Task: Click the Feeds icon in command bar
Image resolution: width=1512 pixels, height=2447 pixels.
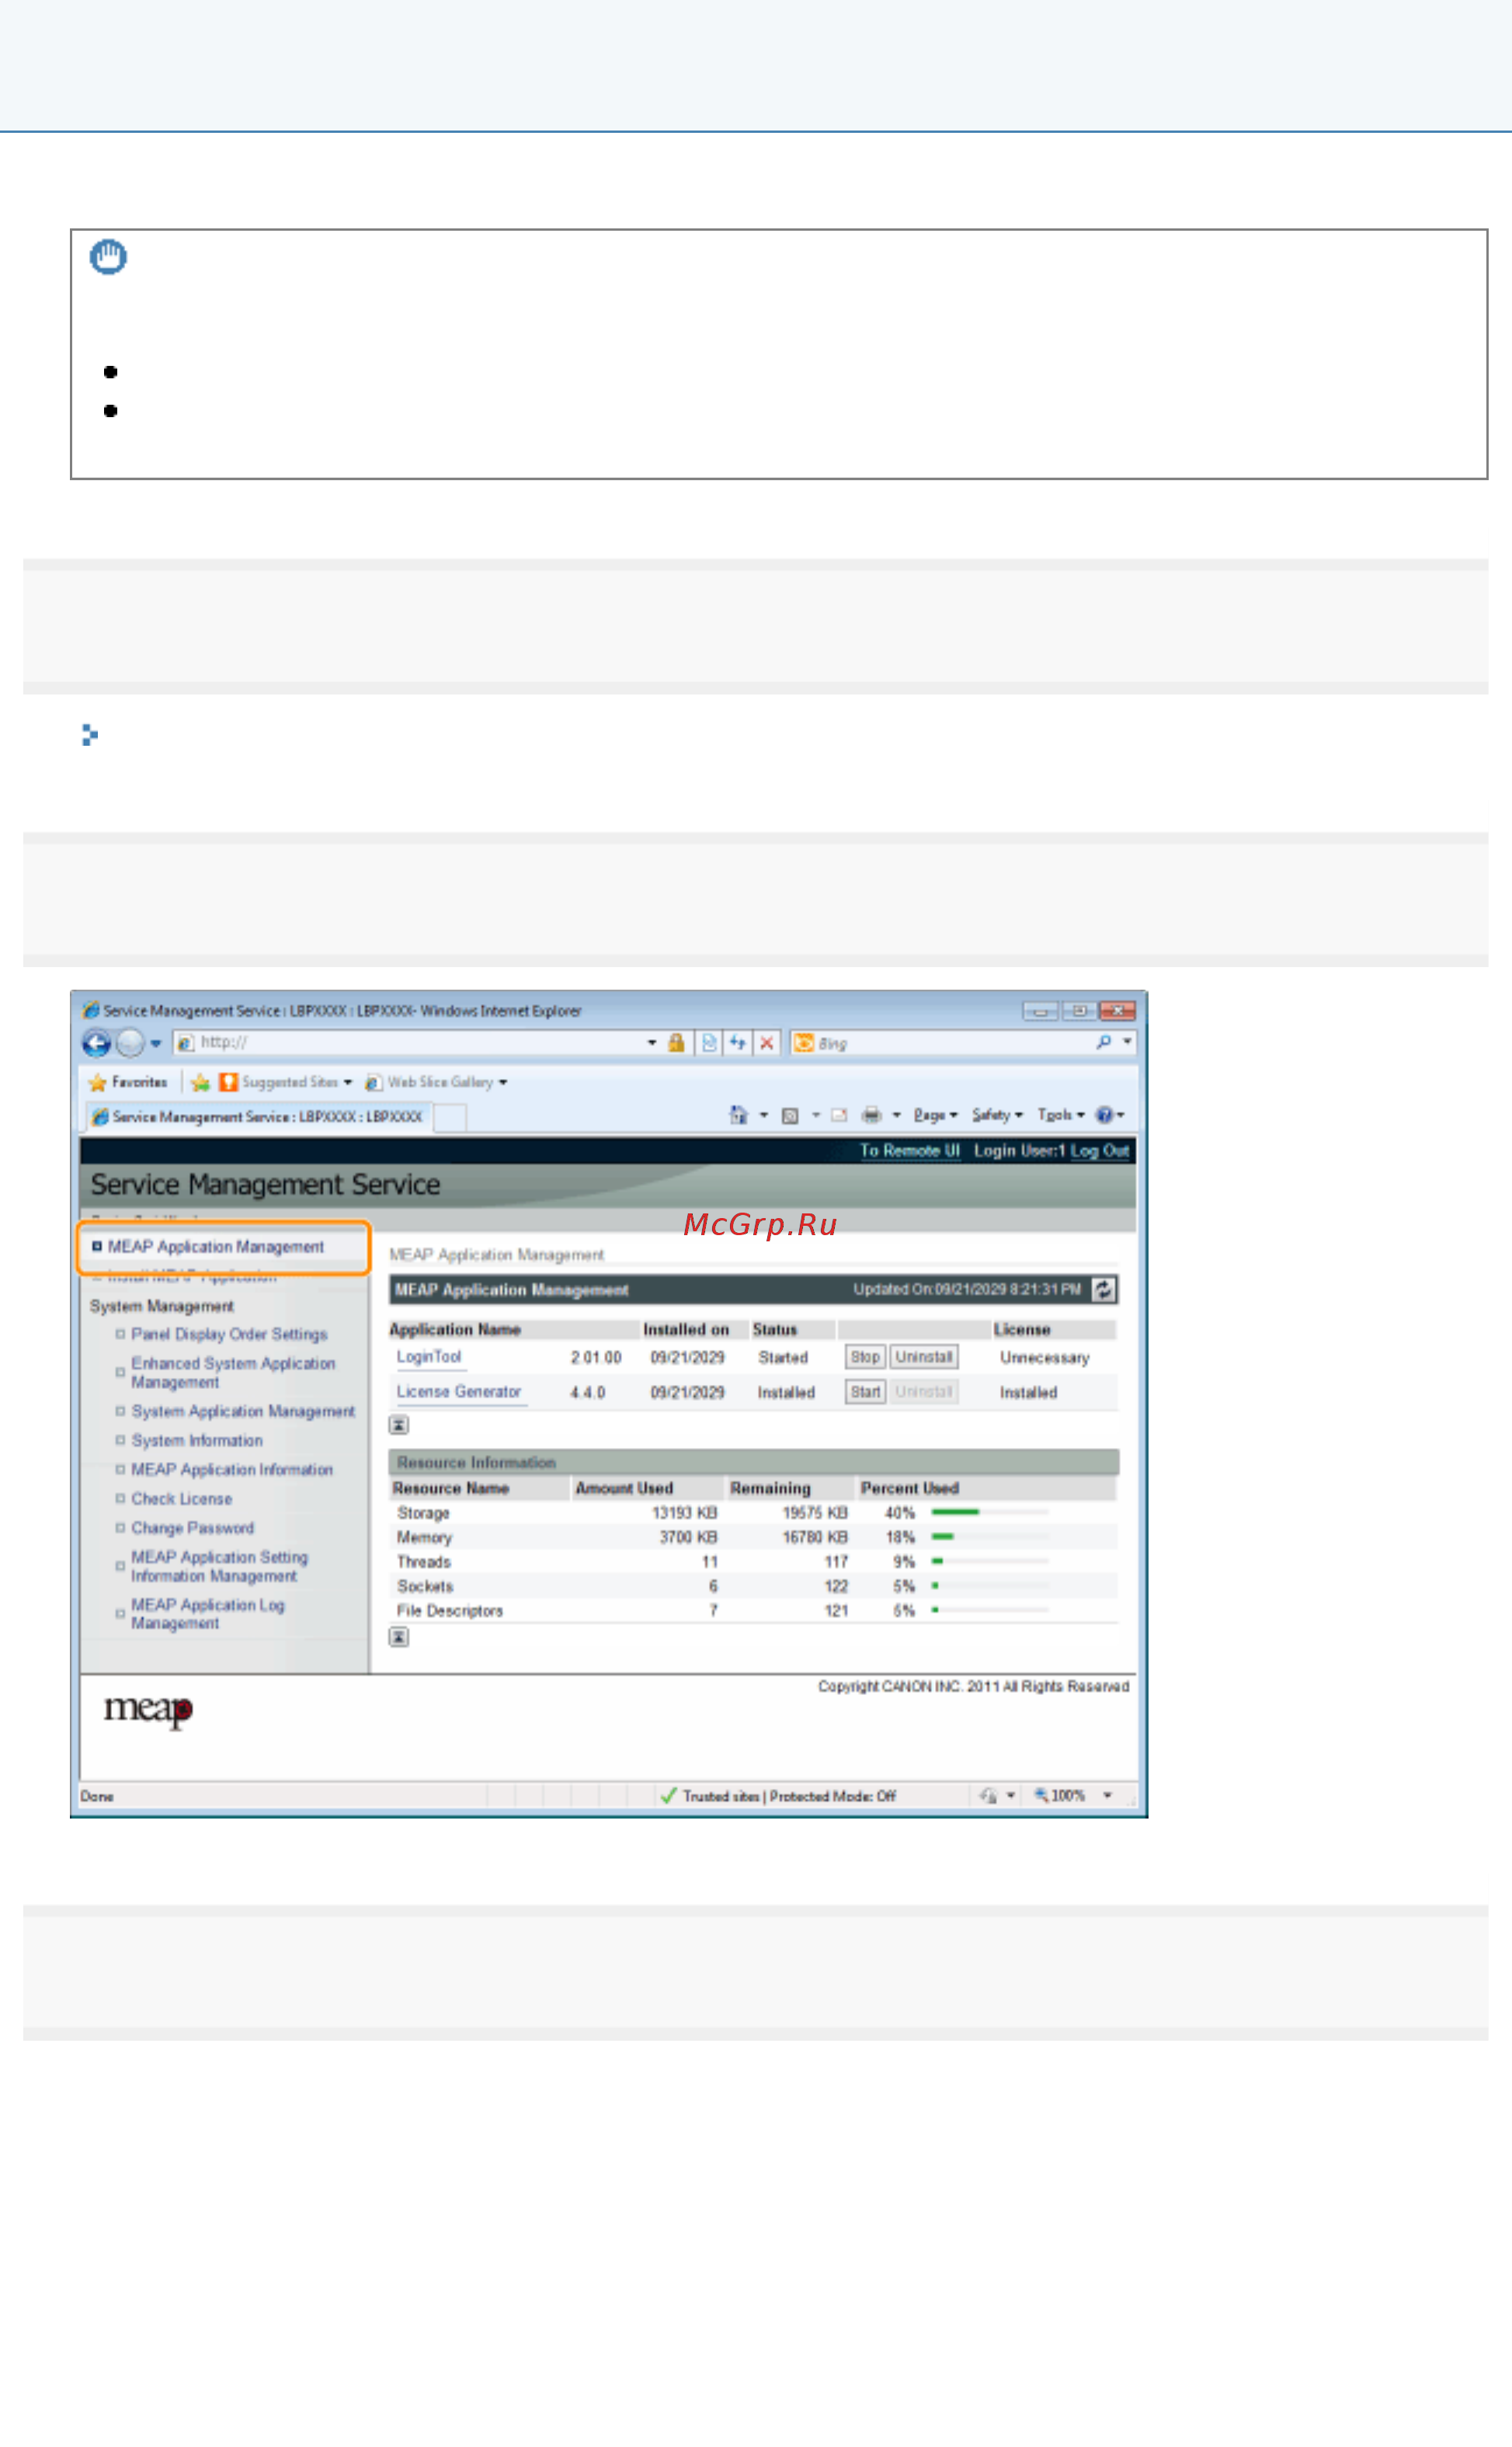Action: coord(790,1115)
